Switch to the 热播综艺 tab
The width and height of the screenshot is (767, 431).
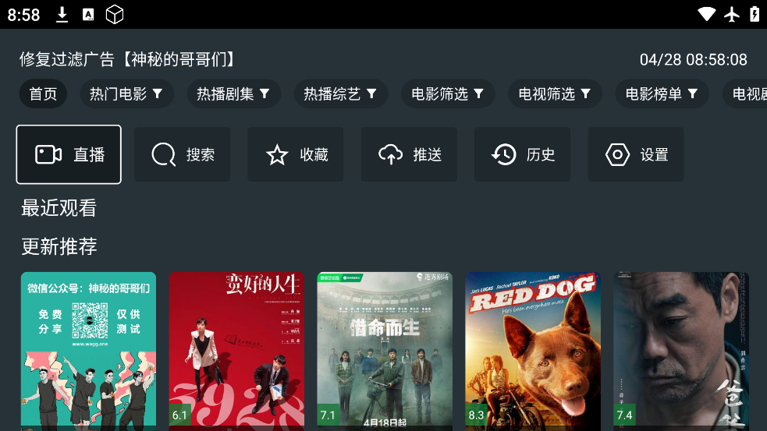[341, 94]
